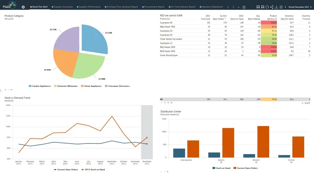This screenshot has height=176, width=314.
Task: Click the Month(3/4) drill level label
Action: click(9, 101)
